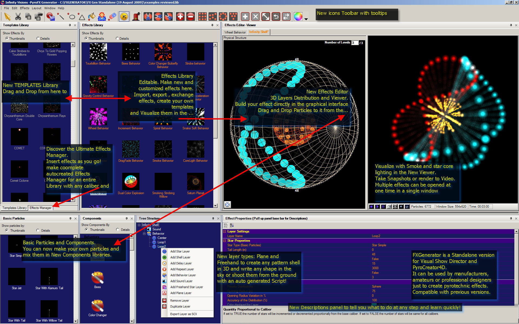
Task: Open the File menu
Action: tap(6, 8)
